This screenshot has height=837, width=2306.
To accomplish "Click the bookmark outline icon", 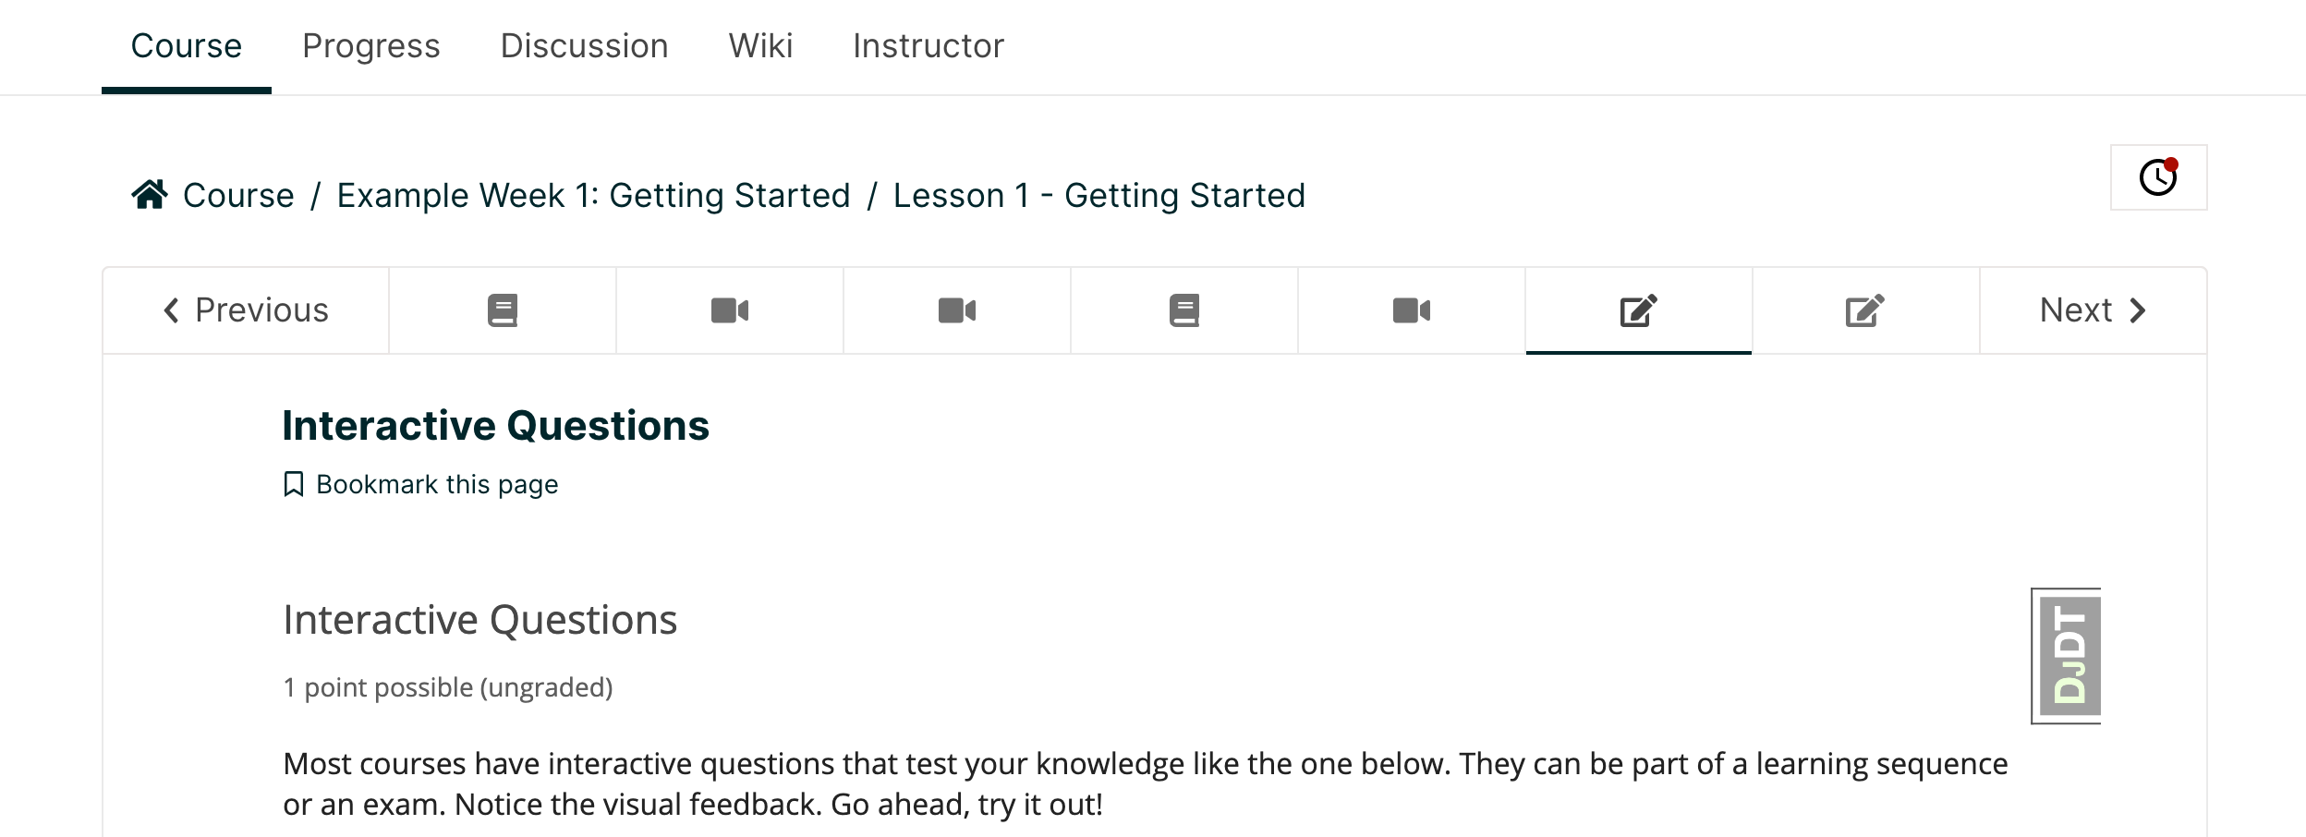I will click(294, 484).
